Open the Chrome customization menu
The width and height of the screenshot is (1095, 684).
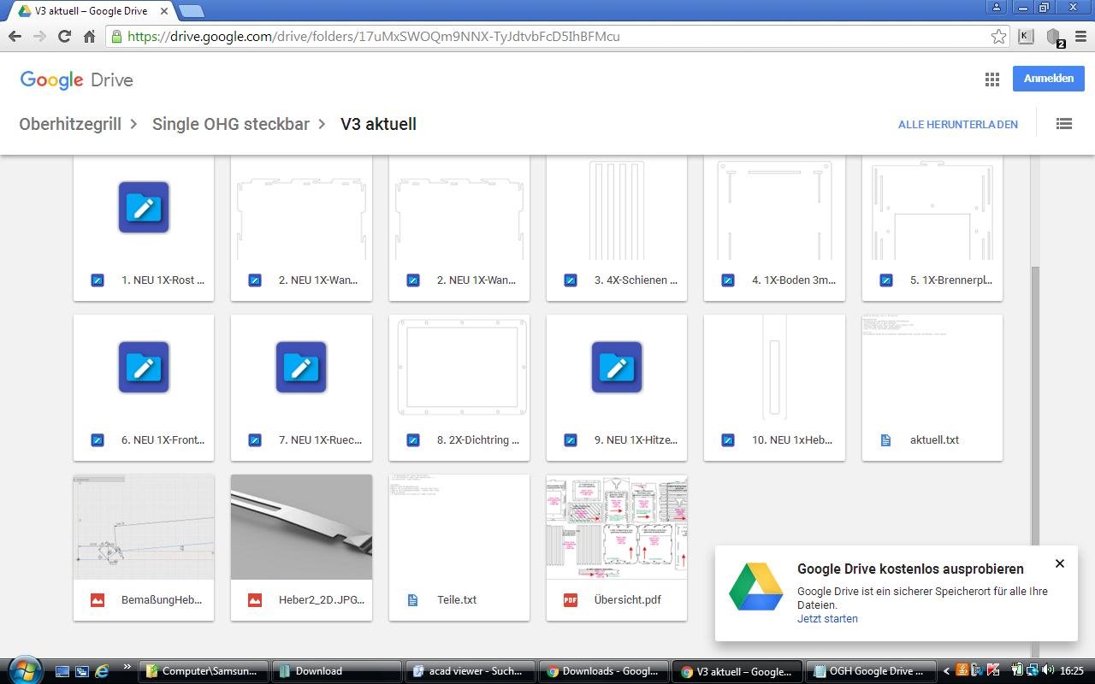(x=1080, y=37)
